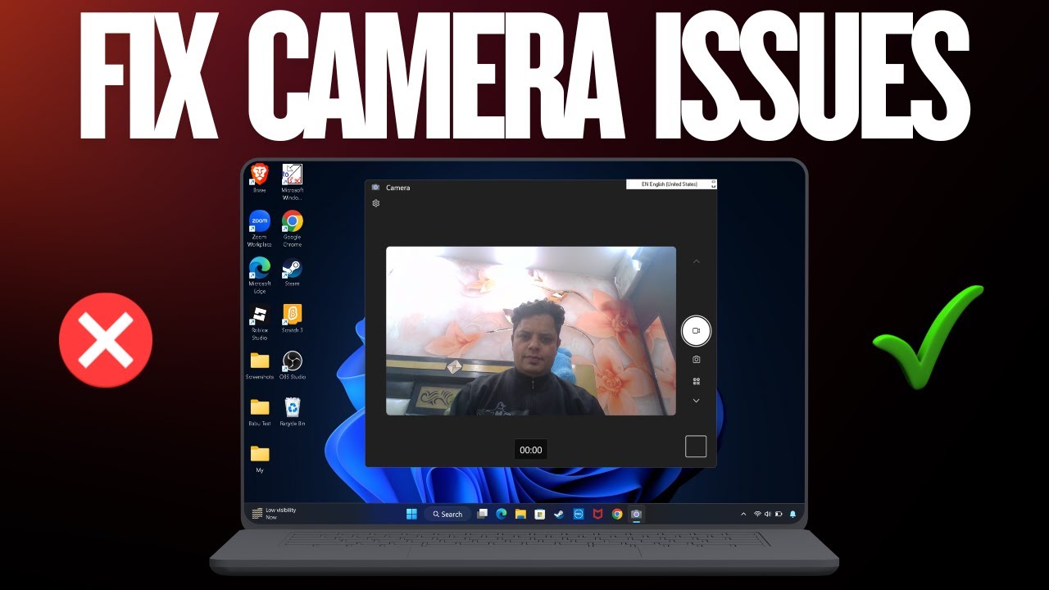Open Chrome from the taskbar

(617, 515)
